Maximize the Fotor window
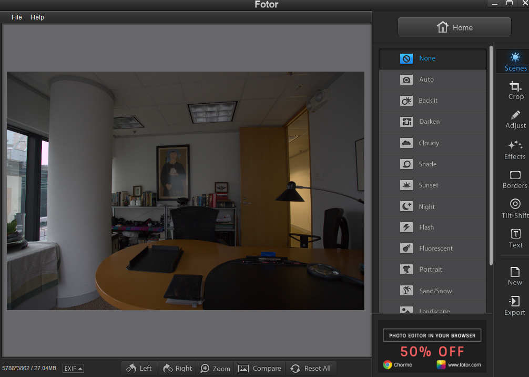Viewport: 529px width, 377px height. point(510,3)
